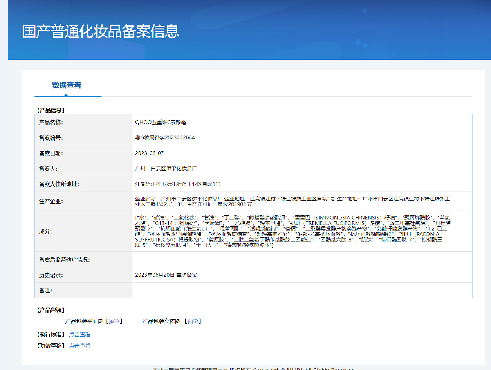Screen dimensions: 491x370
Task: Click the 备案人 value 广州市白云区伊采化妆品厂
Action: (x=166, y=169)
